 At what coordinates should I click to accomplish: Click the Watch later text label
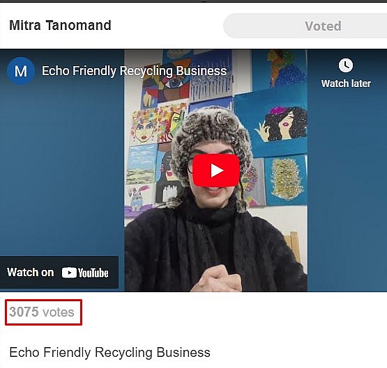click(346, 83)
